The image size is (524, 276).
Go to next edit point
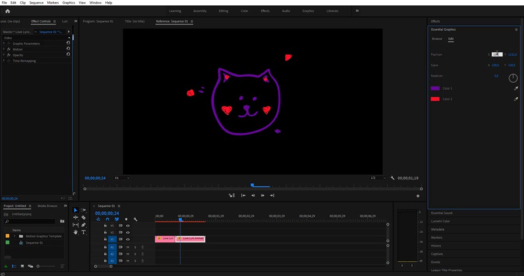point(272,196)
